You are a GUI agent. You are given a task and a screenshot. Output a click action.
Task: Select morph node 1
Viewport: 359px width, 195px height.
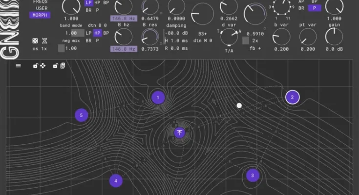coord(158,97)
